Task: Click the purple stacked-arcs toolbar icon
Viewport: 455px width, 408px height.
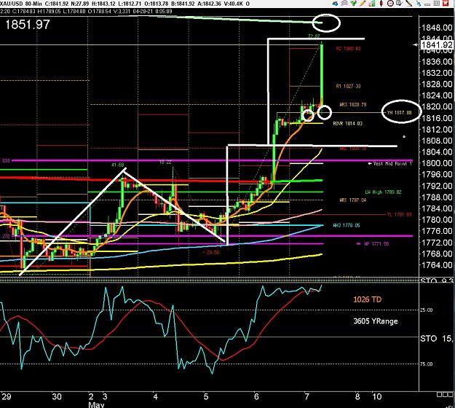Action: pyautogui.click(x=344, y=4)
